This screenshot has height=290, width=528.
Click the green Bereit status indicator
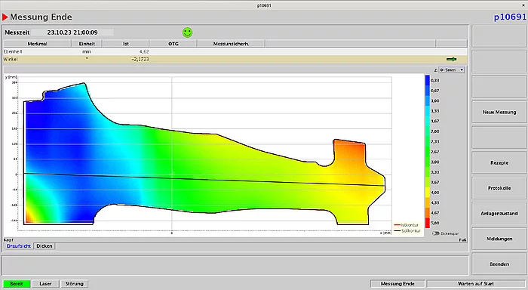pyautogui.click(x=17, y=284)
